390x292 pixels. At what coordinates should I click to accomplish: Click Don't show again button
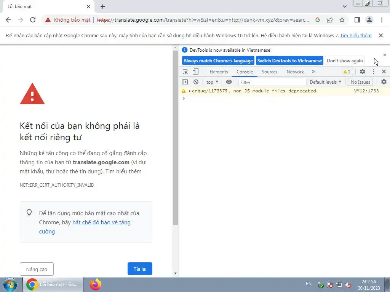345,61
